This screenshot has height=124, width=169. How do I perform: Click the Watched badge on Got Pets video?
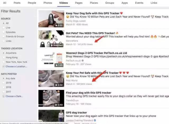click(57, 45)
